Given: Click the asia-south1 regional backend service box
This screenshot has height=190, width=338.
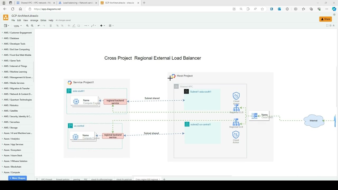Looking at the screenshot, I should [x=115, y=102].
